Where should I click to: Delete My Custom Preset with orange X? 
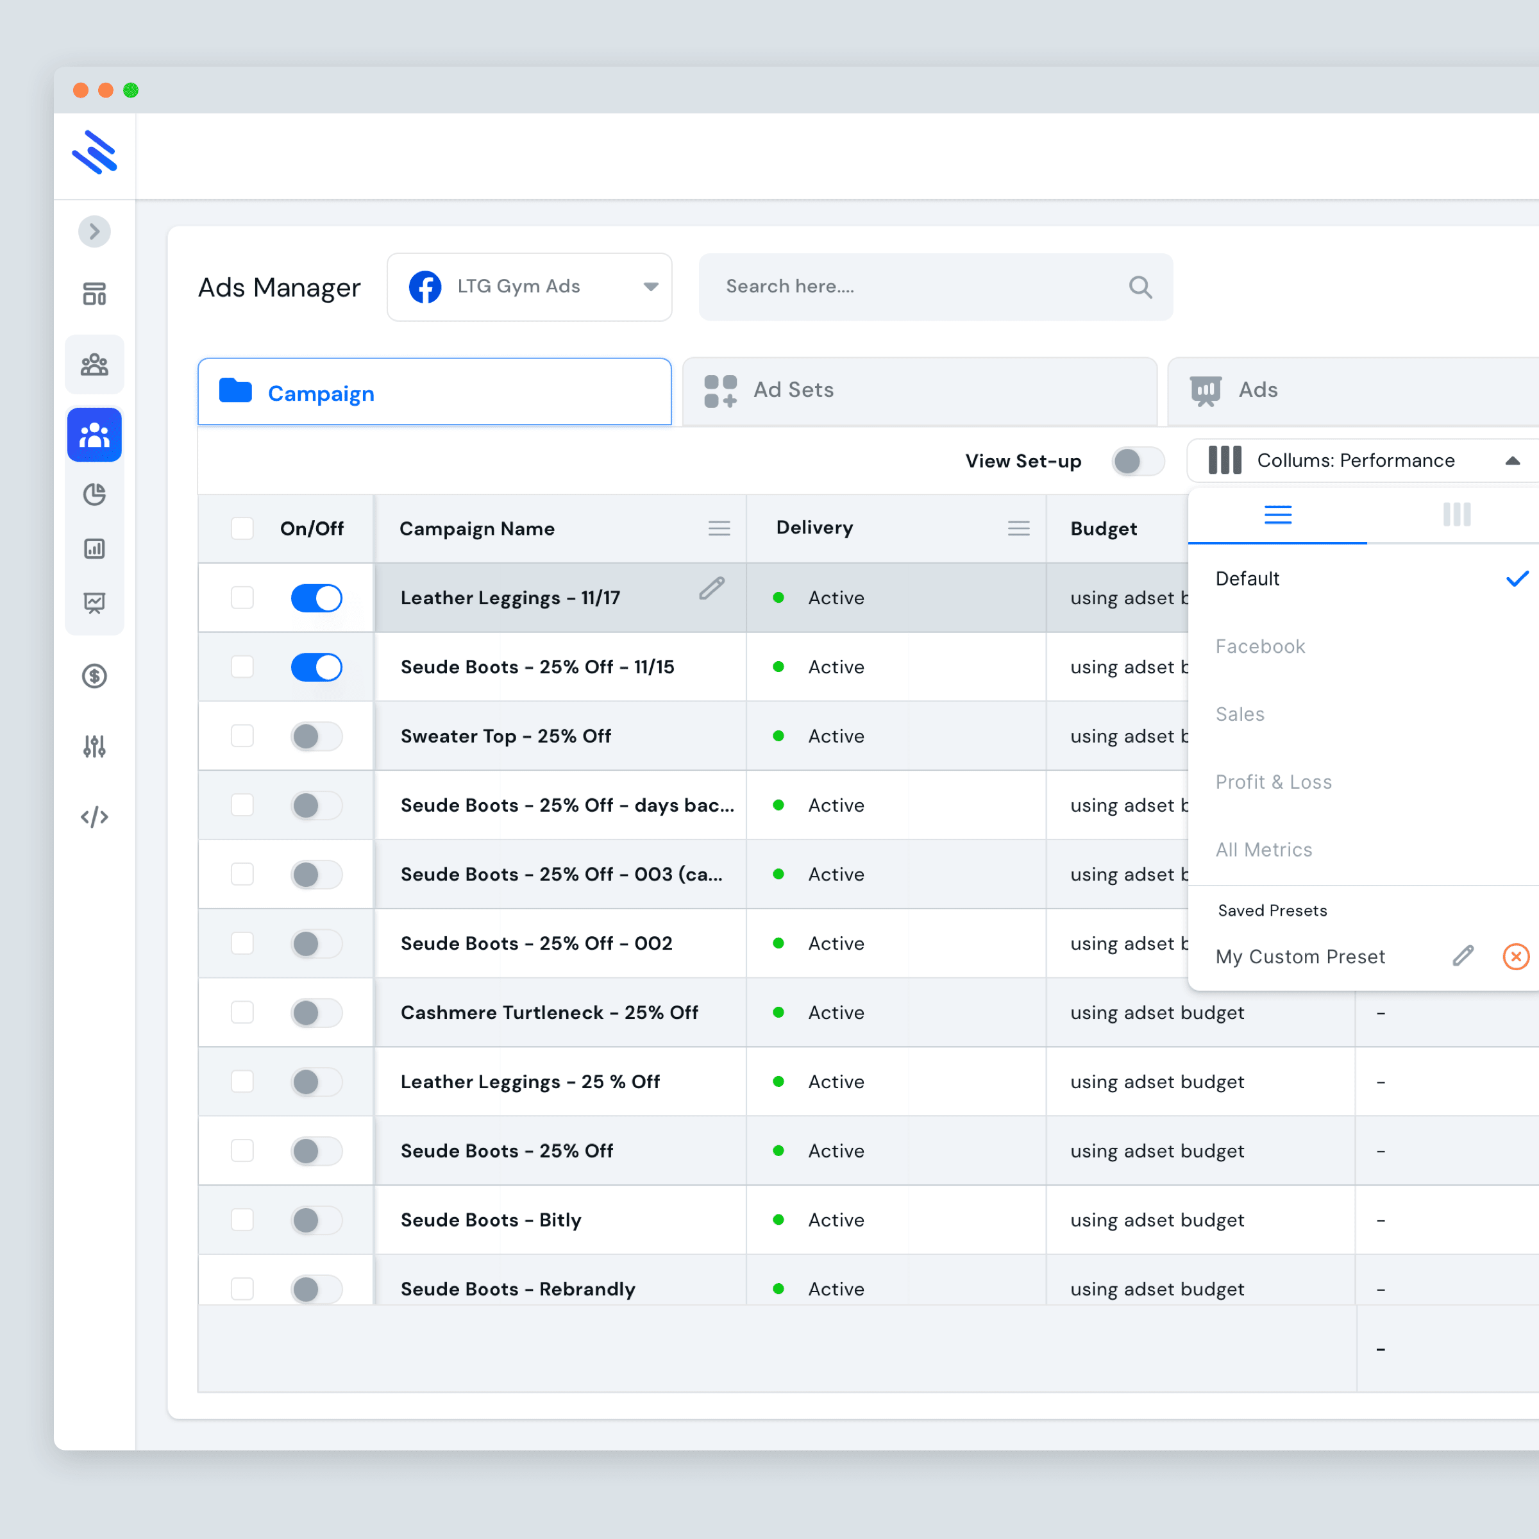click(1515, 956)
